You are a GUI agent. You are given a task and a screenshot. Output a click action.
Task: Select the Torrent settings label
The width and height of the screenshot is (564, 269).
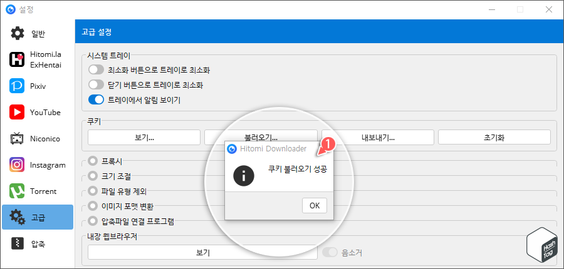tap(43, 191)
